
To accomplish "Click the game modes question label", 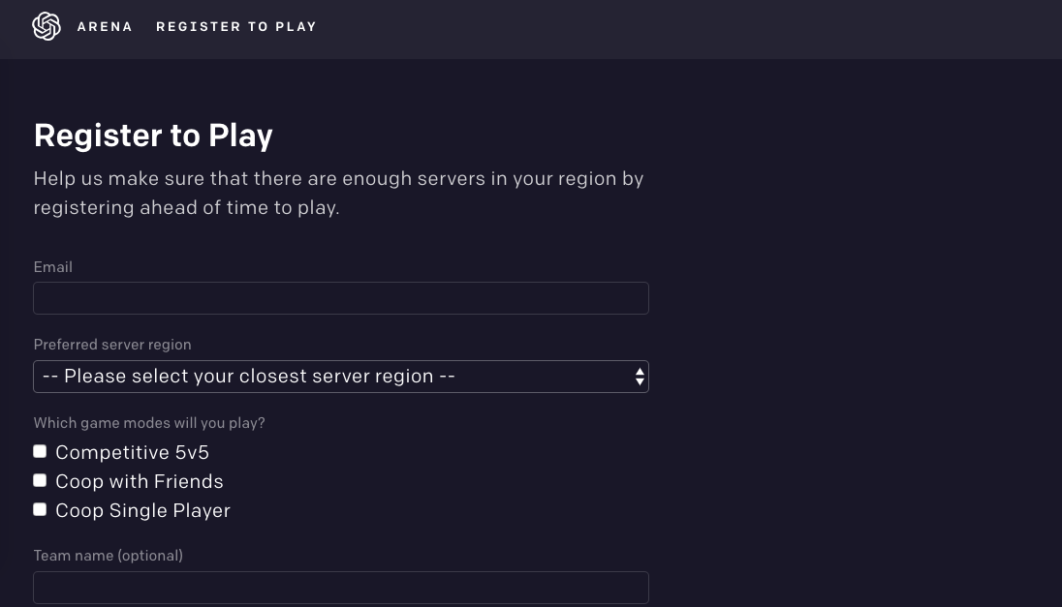I will click(x=149, y=423).
